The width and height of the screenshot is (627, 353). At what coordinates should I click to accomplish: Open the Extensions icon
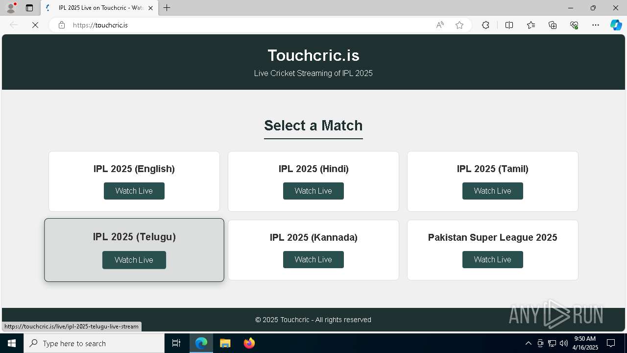pos(485,25)
